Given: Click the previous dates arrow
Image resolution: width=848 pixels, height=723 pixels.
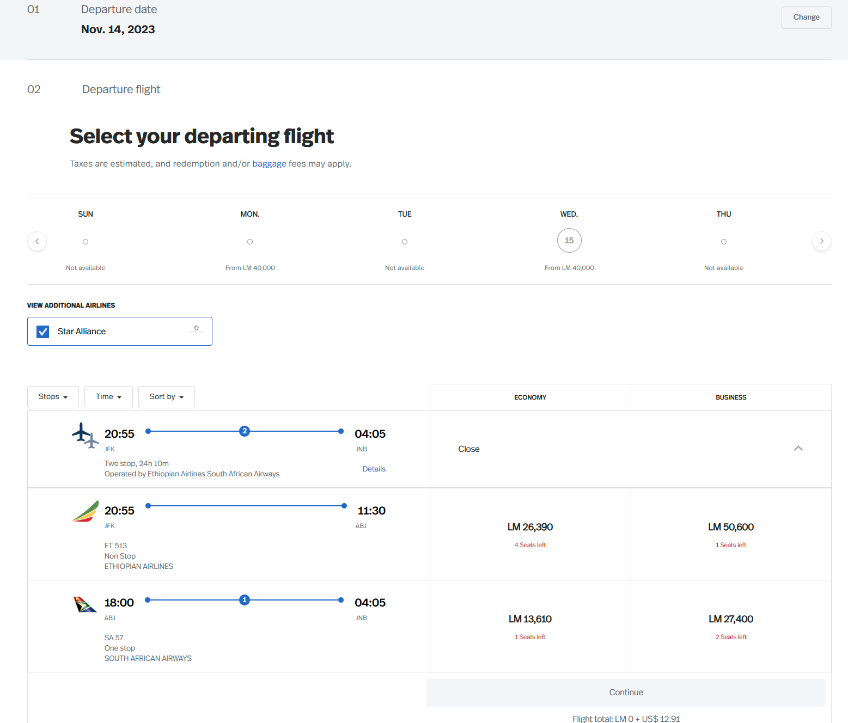Looking at the screenshot, I should (x=37, y=241).
